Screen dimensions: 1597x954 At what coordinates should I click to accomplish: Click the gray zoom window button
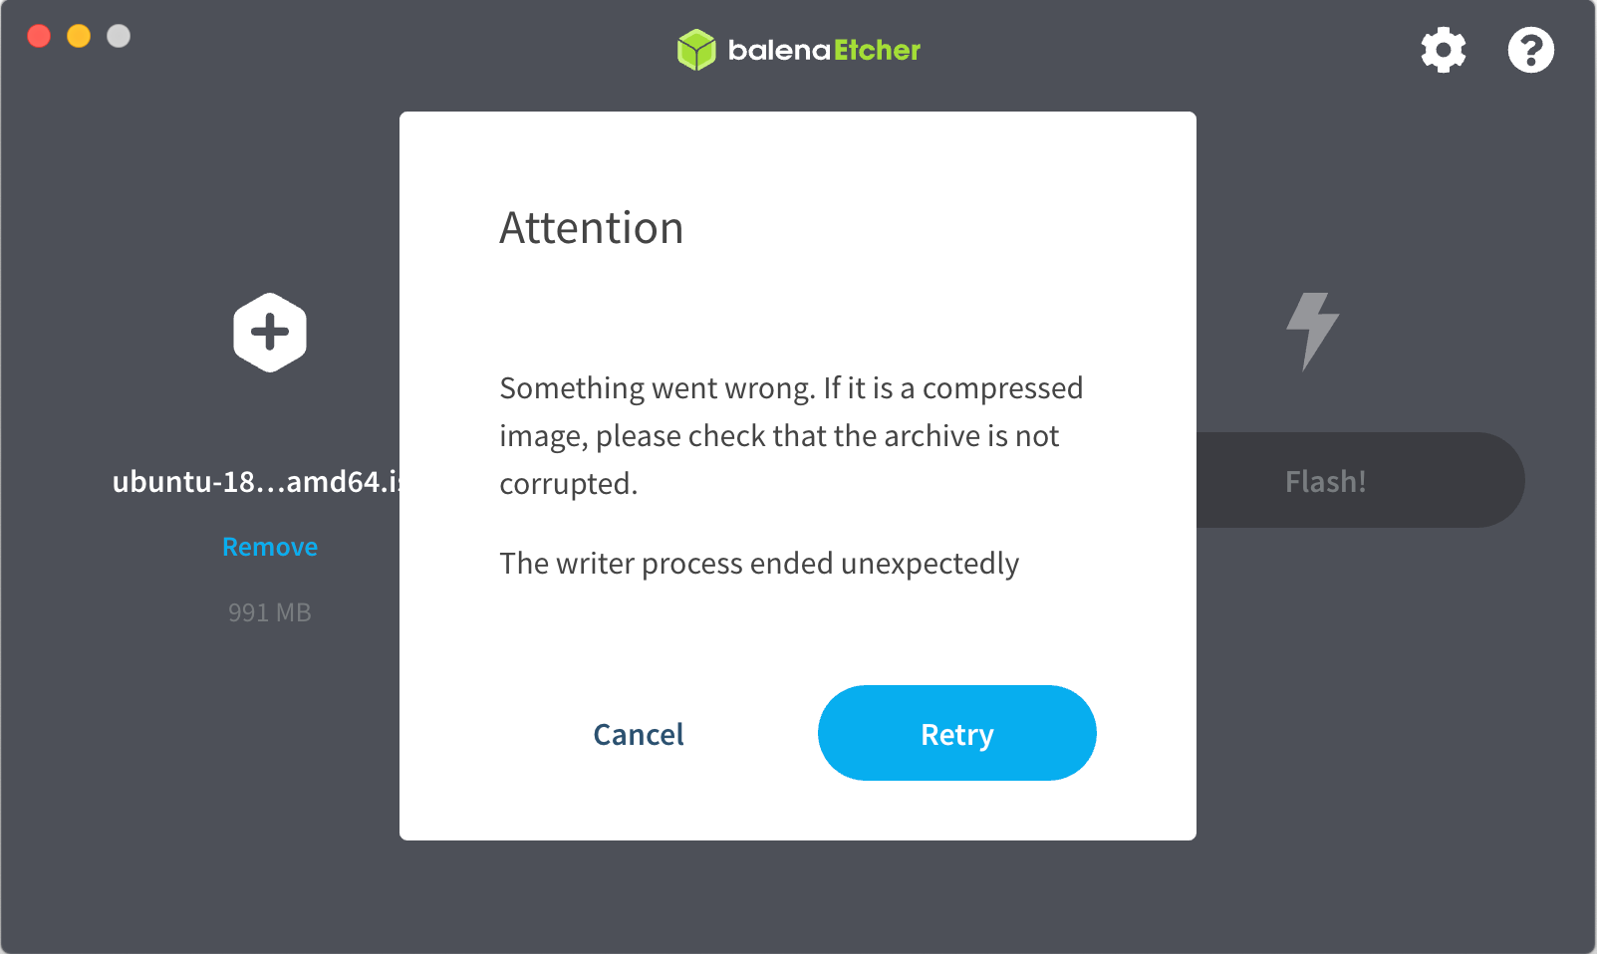tap(119, 36)
